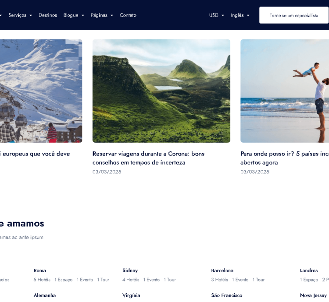Image resolution: width=329 pixels, height=302 pixels.
Task: Select the Londres destination link
Action: click(x=308, y=270)
